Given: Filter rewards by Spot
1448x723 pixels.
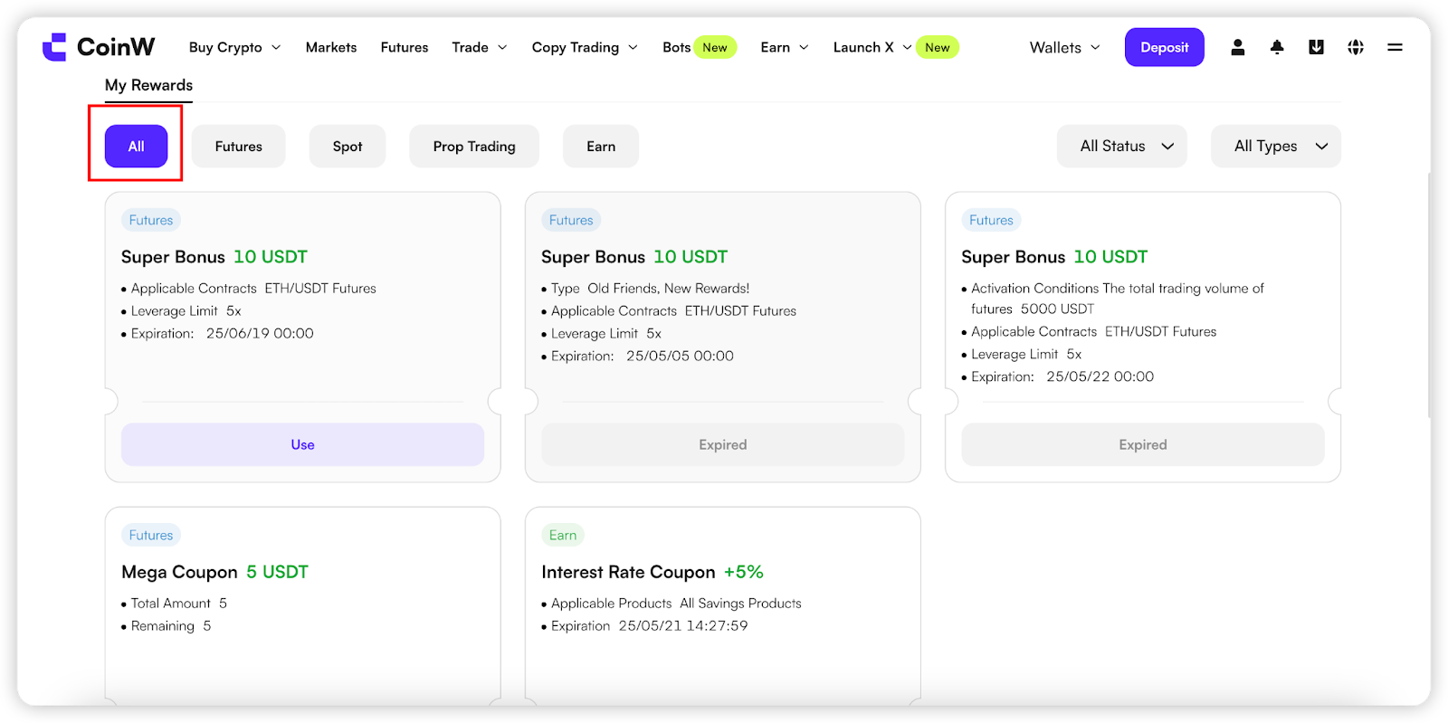Looking at the screenshot, I should coord(348,147).
